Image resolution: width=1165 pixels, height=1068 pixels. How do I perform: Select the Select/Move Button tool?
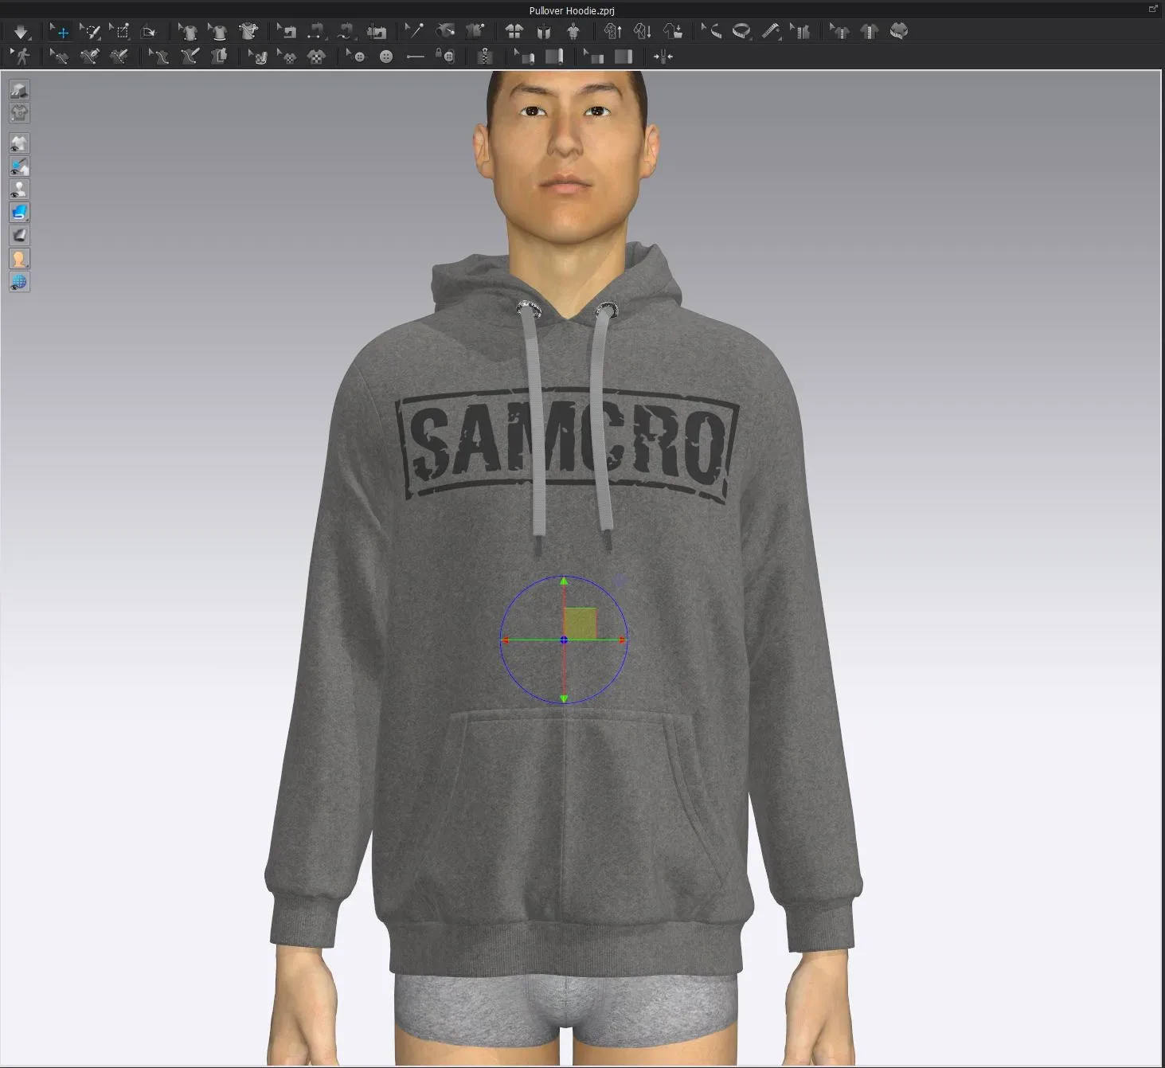[x=356, y=57]
